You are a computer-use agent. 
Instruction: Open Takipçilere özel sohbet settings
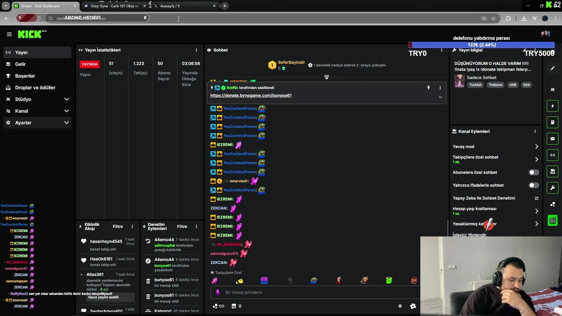pos(495,159)
